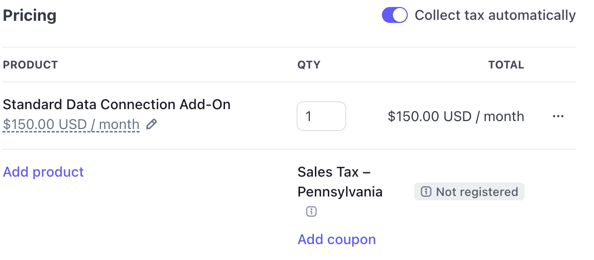Click the info icon below Pennsylvania
This screenshot has height=260, width=594.
click(311, 211)
